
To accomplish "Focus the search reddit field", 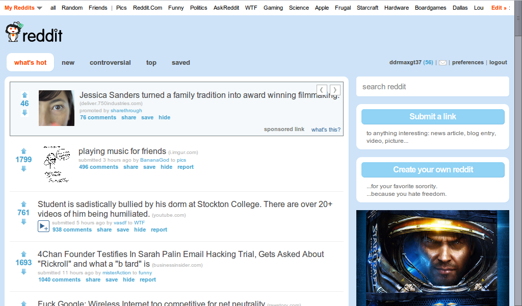I will coord(433,87).
